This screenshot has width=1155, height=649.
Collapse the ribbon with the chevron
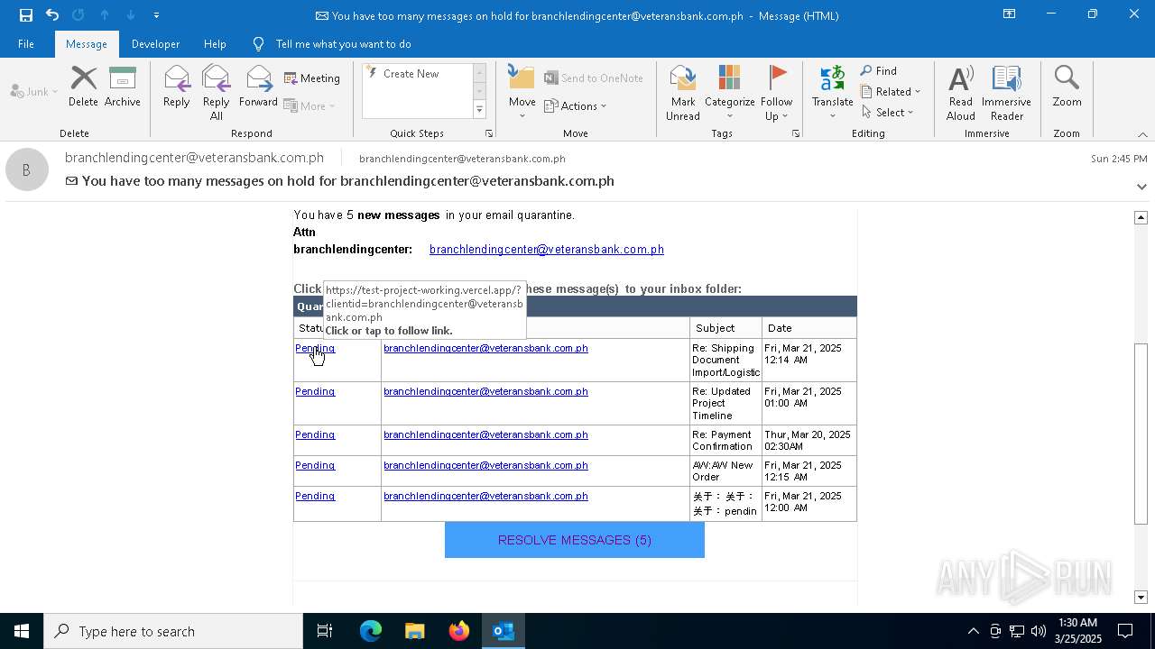1142,134
